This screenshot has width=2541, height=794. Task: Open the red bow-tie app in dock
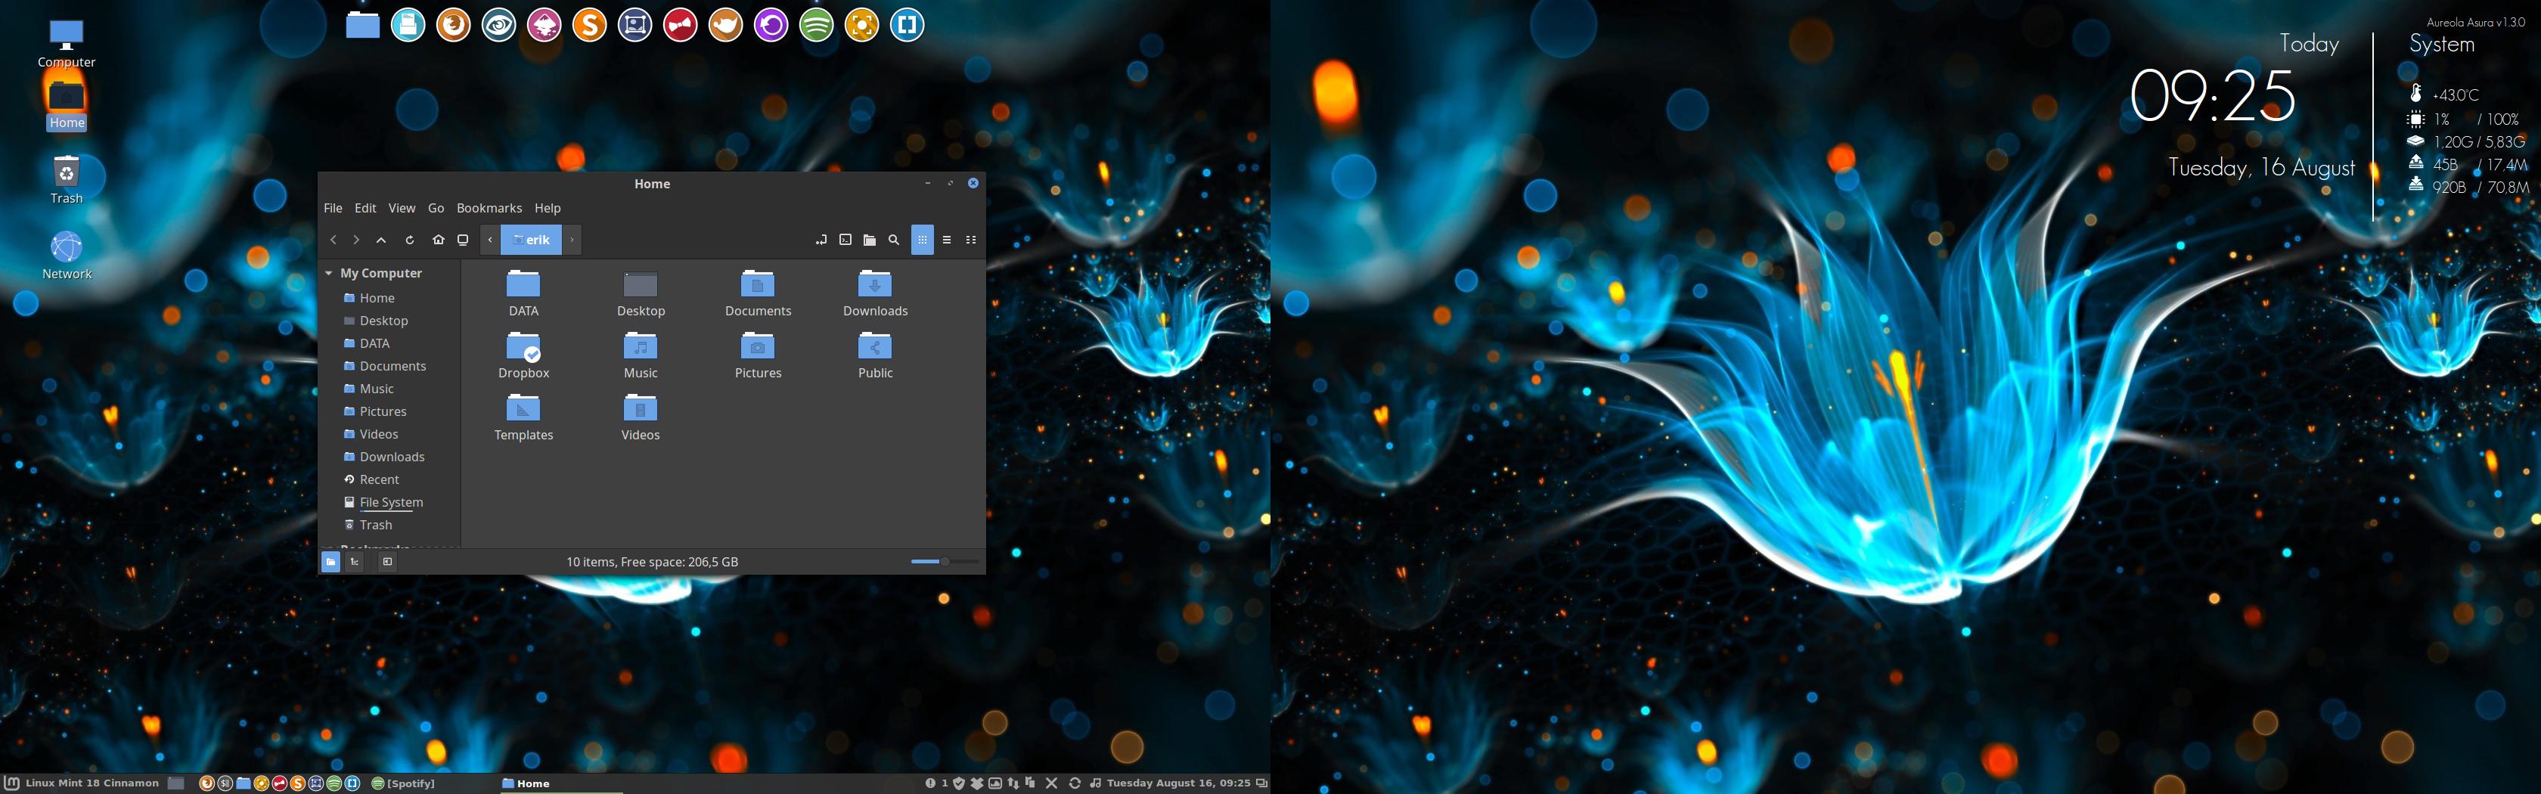pyautogui.click(x=680, y=25)
